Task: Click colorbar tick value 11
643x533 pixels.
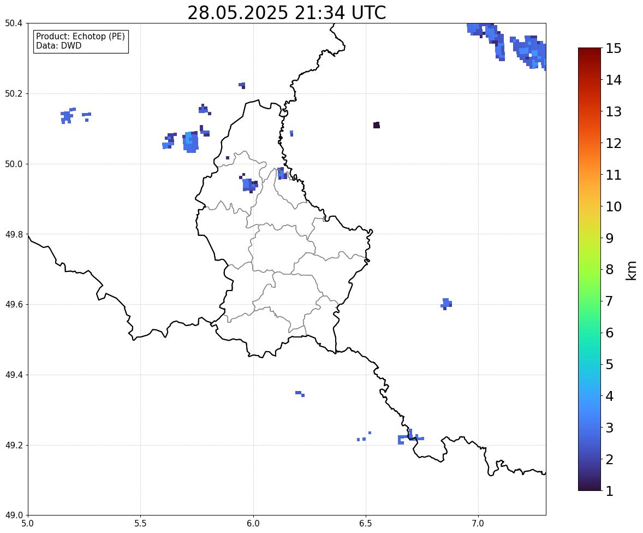Action: (x=614, y=175)
